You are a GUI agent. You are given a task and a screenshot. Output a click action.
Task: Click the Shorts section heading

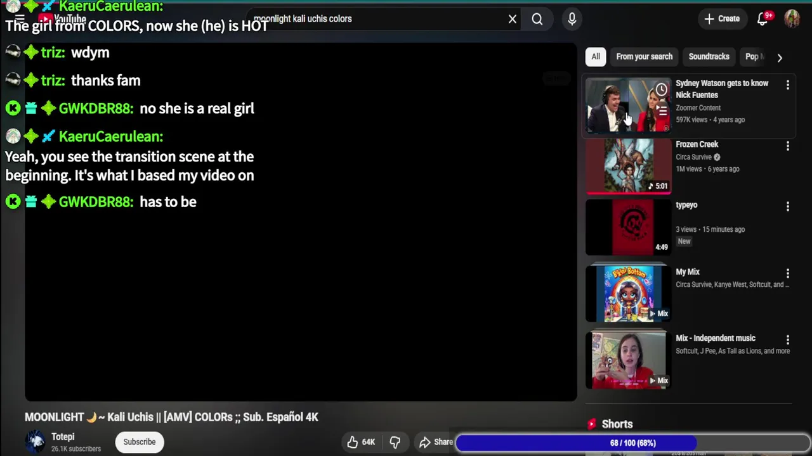[x=617, y=424]
